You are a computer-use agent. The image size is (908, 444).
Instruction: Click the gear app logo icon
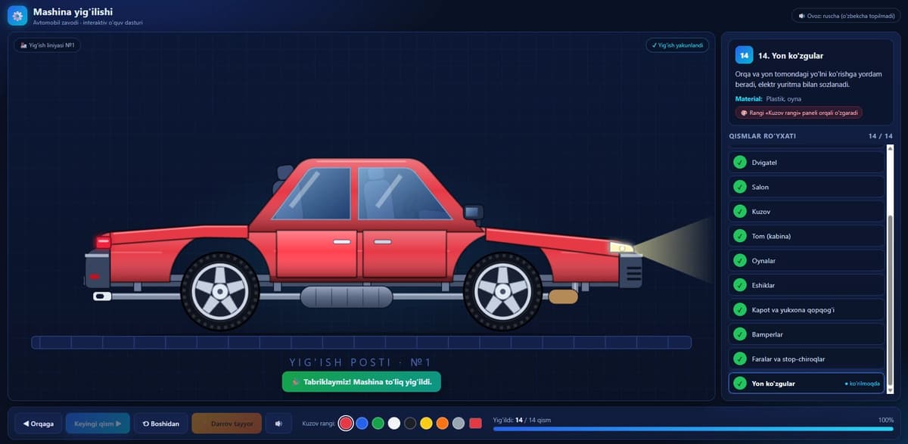pos(18,16)
